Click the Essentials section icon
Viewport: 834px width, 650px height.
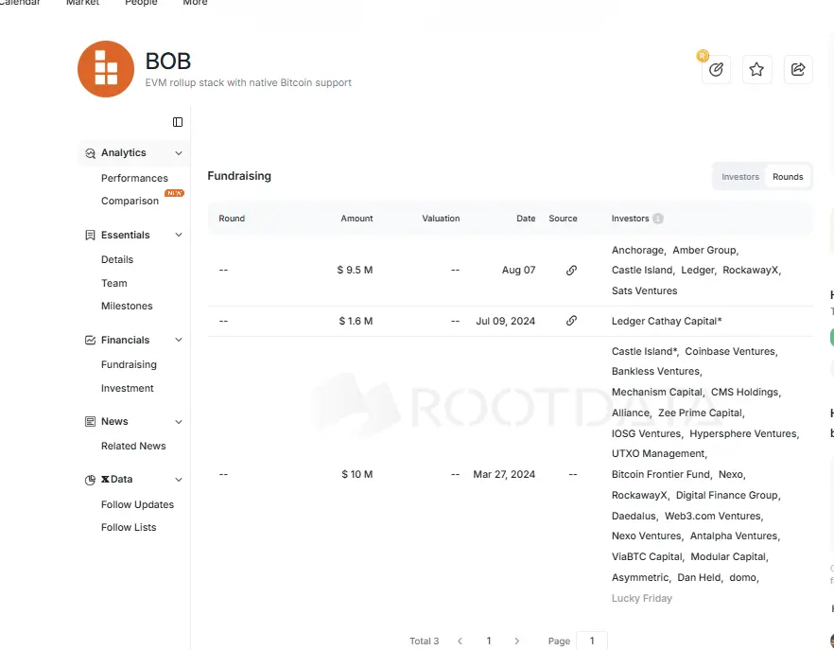point(91,236)
